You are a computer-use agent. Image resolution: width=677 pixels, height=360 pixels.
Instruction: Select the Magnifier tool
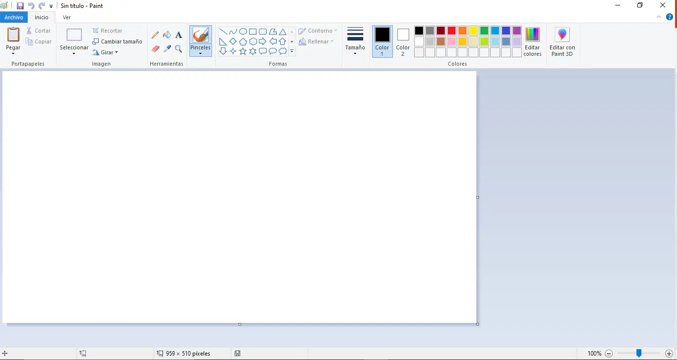[179, 49]
